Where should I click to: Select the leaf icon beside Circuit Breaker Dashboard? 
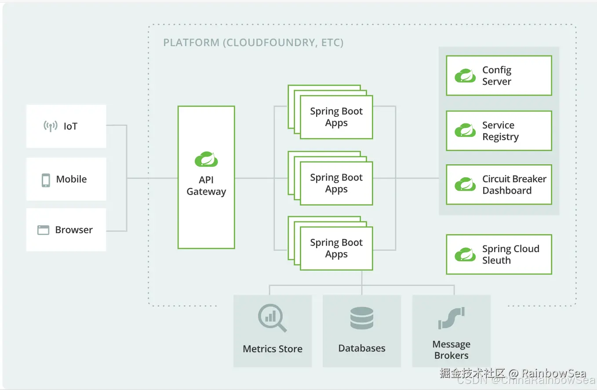point(465,184)
